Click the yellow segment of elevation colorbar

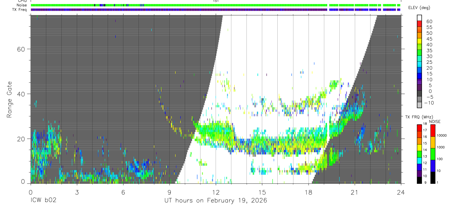coord(419,41)
